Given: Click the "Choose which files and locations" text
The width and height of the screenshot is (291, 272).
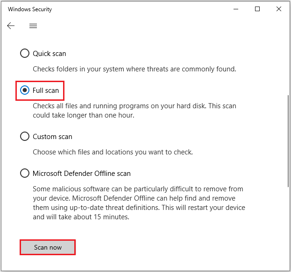Looking at the screenshot, I should pos(113,152).
